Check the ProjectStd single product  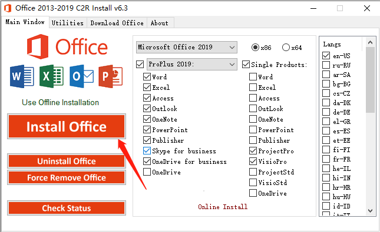coord(253,172)
